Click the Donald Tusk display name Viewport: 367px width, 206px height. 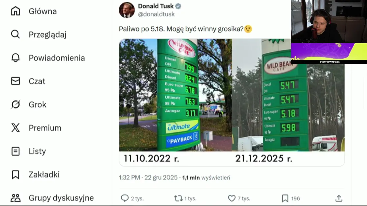[x=156, y=6]
